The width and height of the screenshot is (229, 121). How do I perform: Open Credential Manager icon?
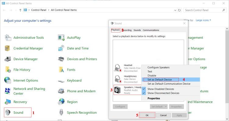8,48
